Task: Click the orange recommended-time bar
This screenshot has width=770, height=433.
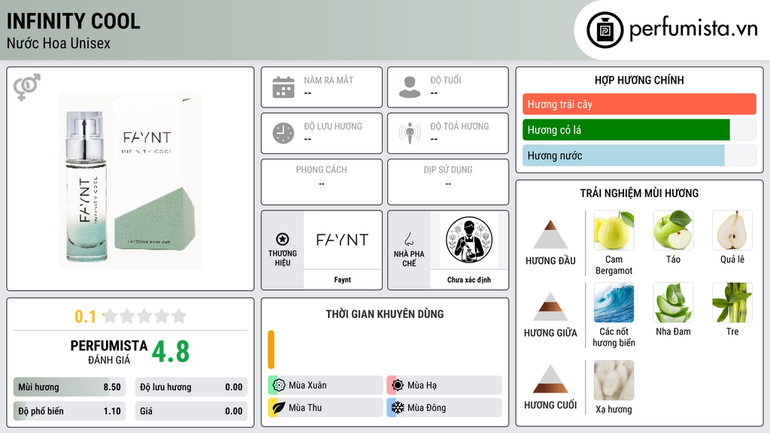Action: (x=271, y=350)
